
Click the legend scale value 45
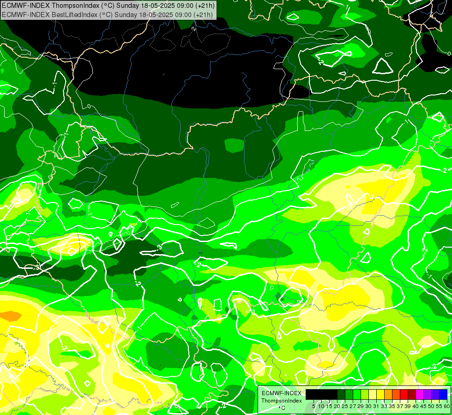(x=424, y=406)
